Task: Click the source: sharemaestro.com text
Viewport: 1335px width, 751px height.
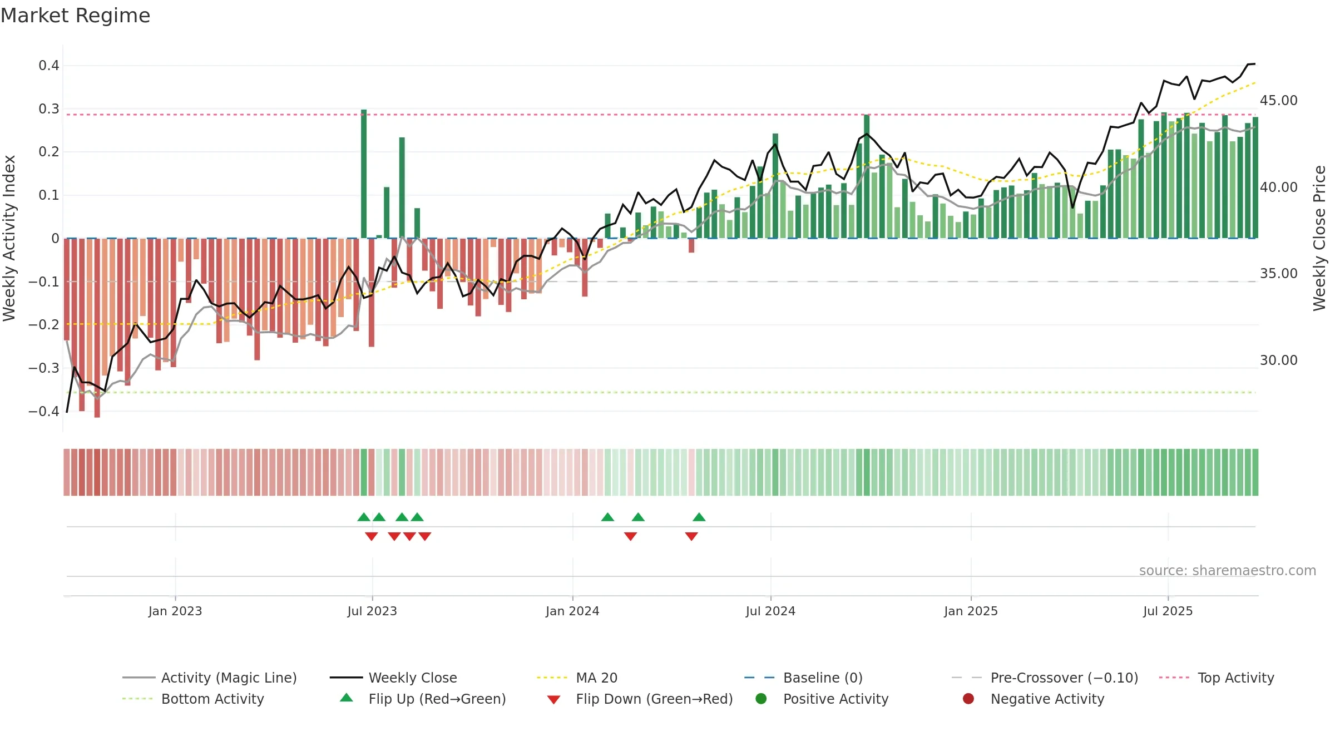Action: coord(1228,571)
